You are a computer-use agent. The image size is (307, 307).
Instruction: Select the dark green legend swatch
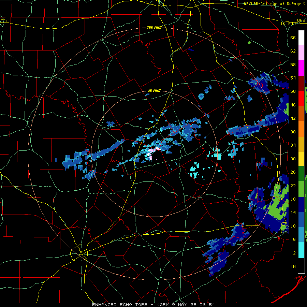click(x=301, y=174)
